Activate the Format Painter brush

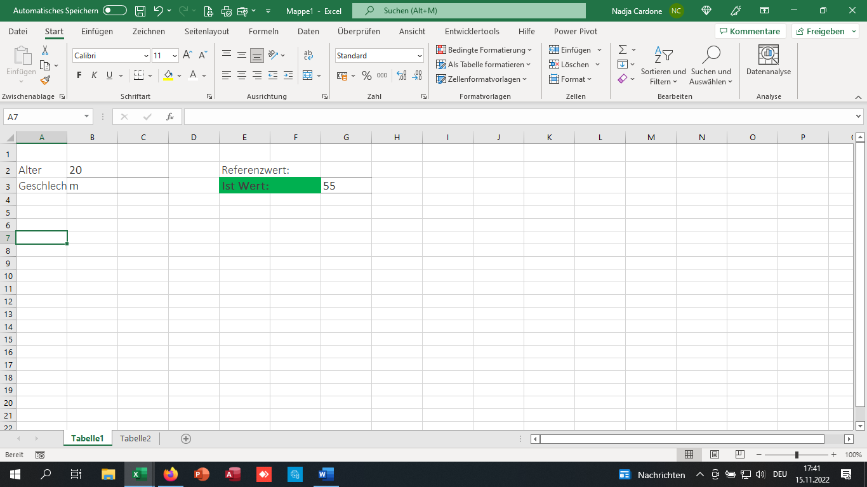(45, 80)
